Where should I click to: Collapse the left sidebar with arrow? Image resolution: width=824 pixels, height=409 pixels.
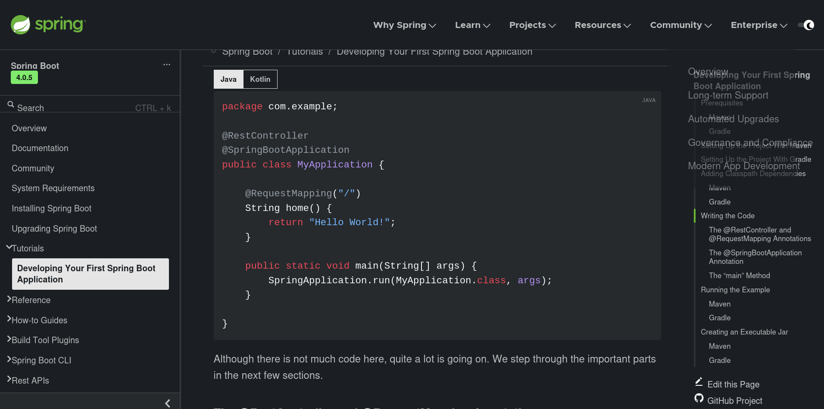point(168,403)
